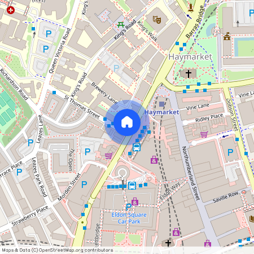
Task: Click the Haymarket metro station square icon
Action: click(161, 104)
